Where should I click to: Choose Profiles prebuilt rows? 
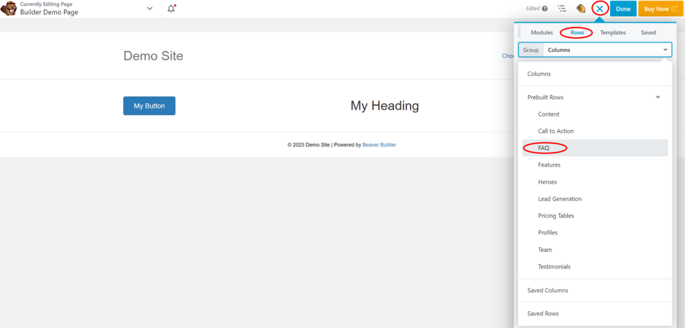pos(595,233)
